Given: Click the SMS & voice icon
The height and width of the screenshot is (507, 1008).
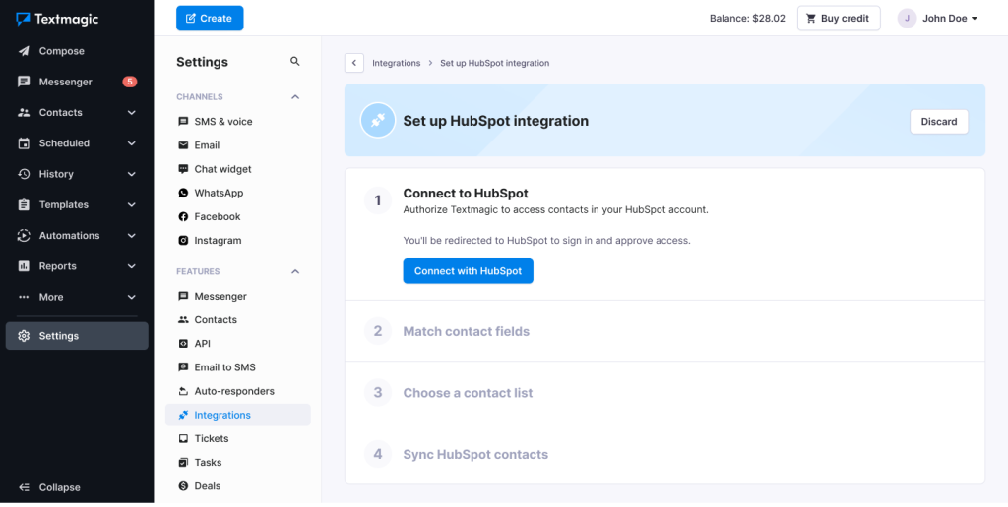Looking at the screenshot, I should point(183,121).
